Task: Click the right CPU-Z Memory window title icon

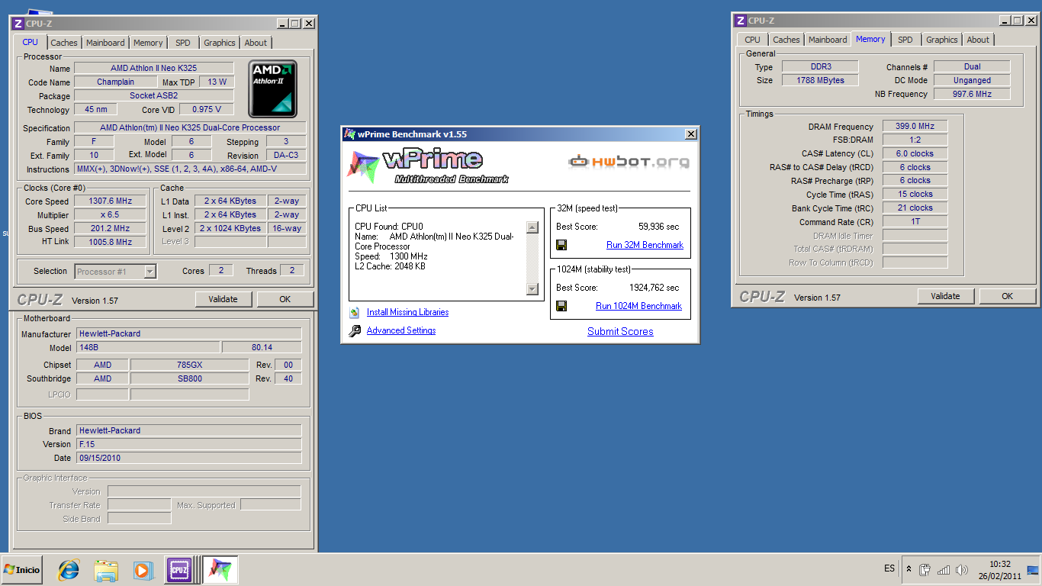Action: [x=741, y=21]
